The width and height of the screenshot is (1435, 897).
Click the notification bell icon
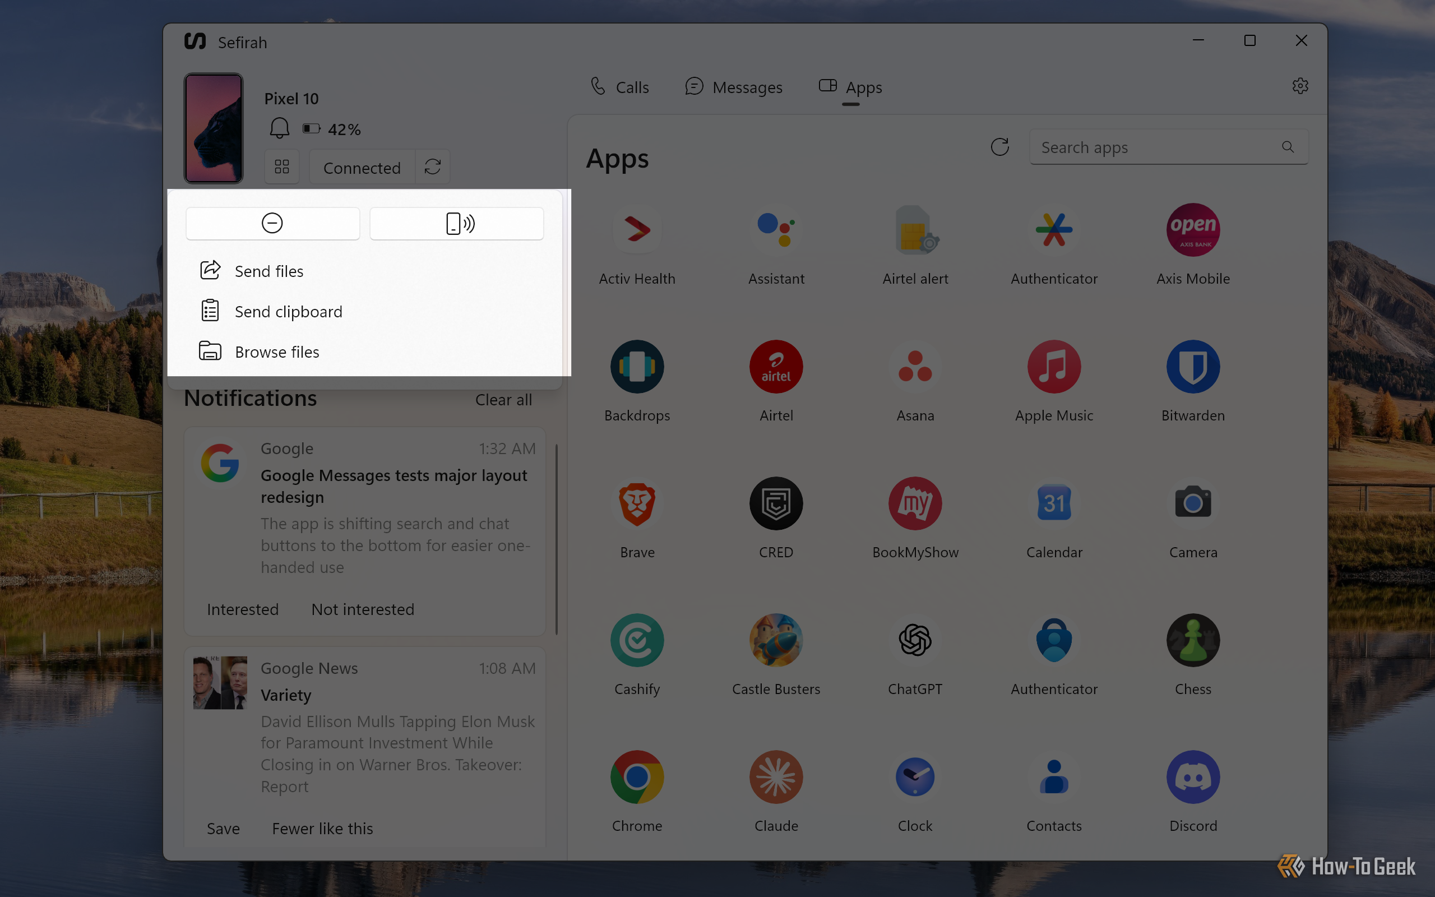(x=279, y=128)
